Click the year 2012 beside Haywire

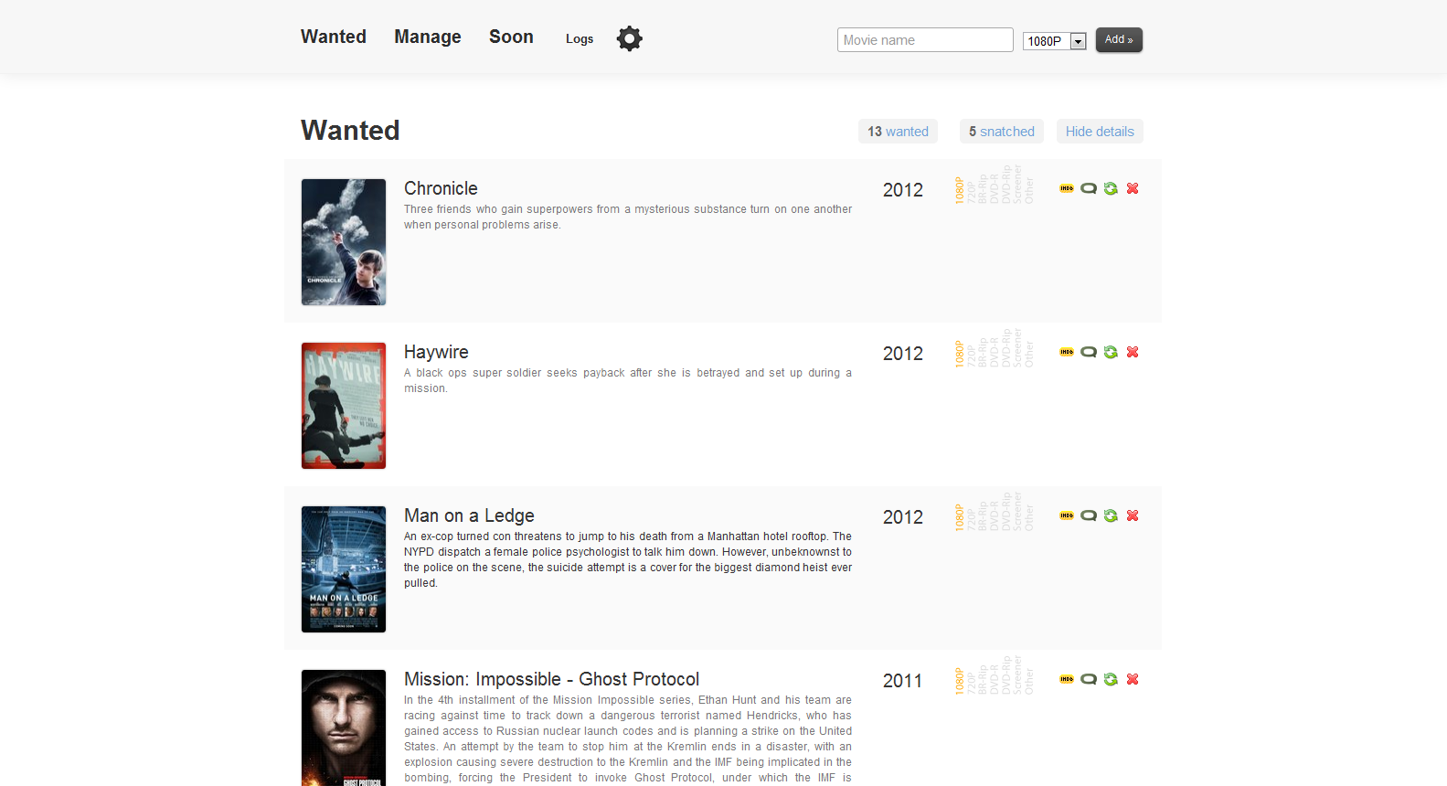[x=903, y=354]
